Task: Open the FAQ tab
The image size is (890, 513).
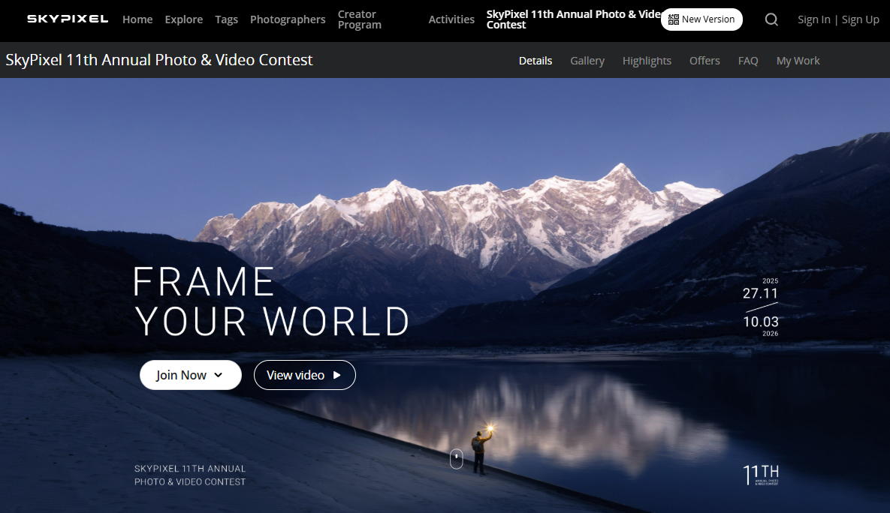Action: click(748, 61)
